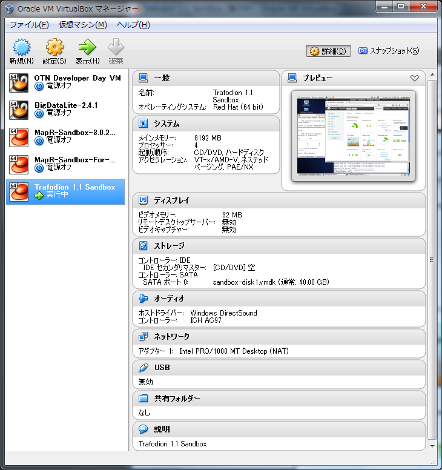Select MapR-Sandbox-3.0.2... entry name
This screenshot has width=442, height=470.
pyautogui.click(x=75, y=133)
